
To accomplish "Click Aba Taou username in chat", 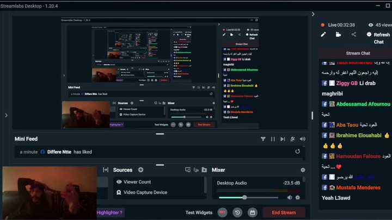I will coord(347,125).
